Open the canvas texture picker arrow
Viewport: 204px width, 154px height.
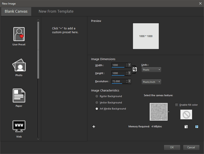coord(169,112)
